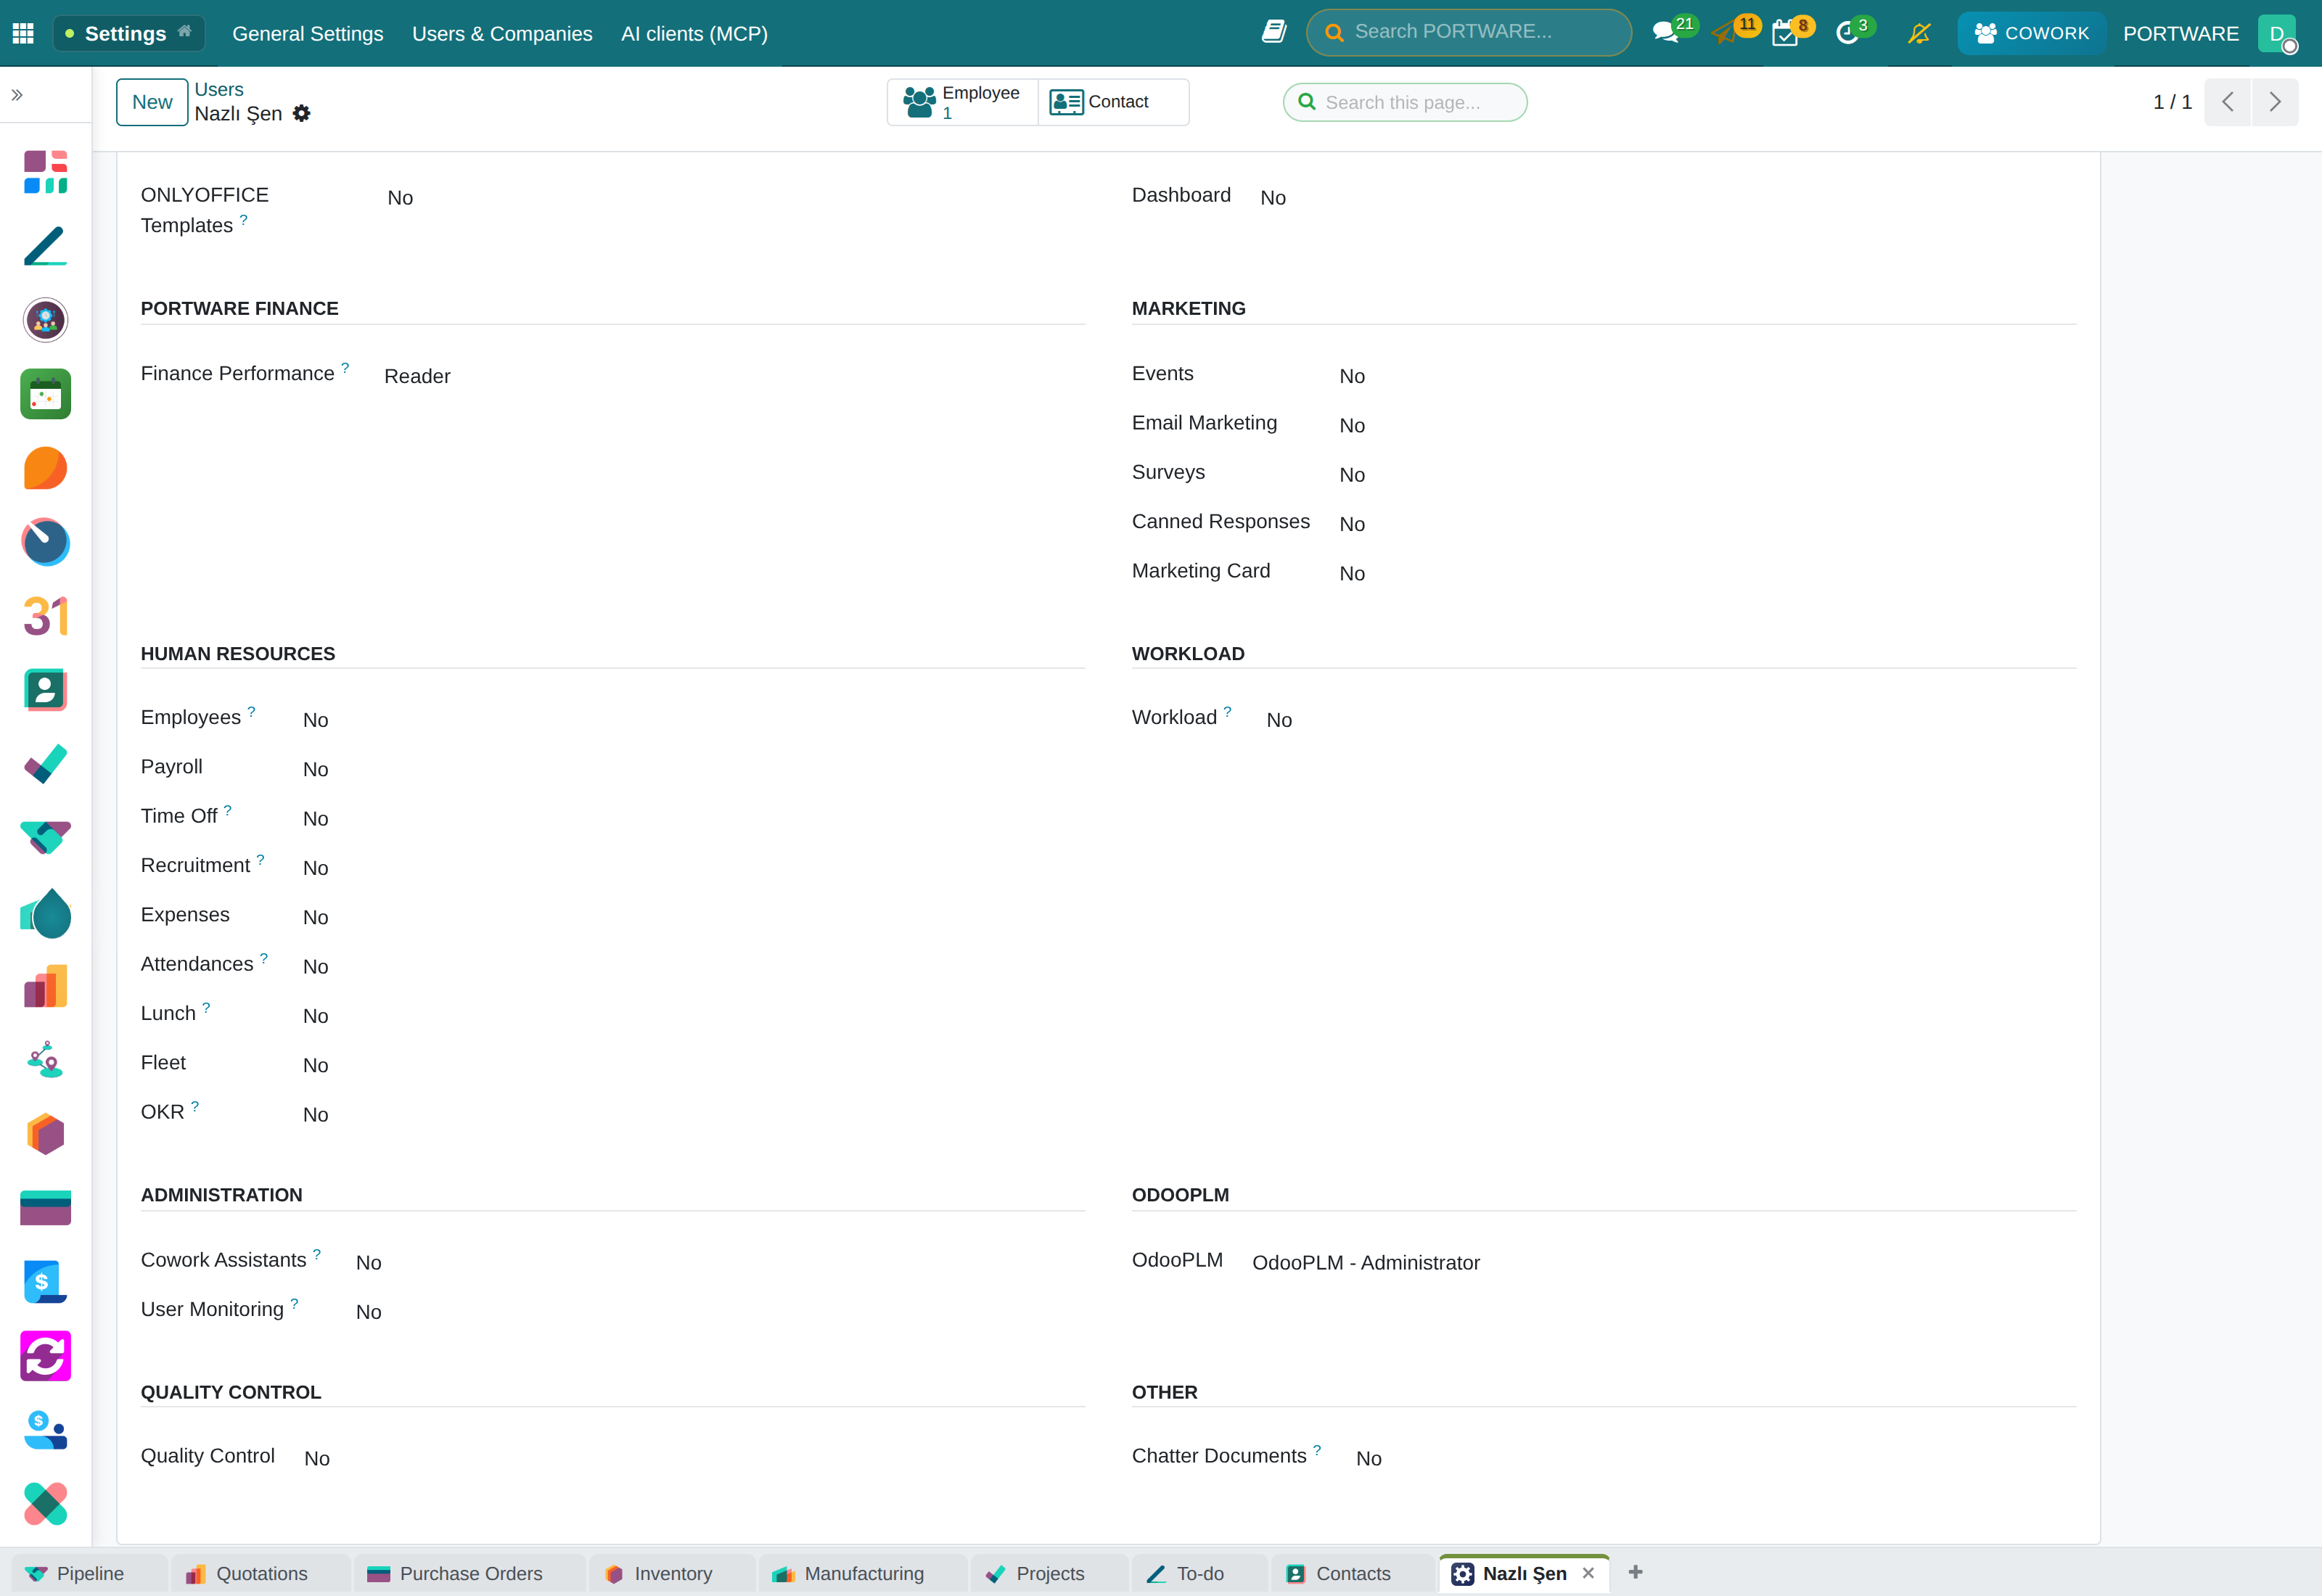This screenshot has height=1596, width=2322.
Task: Open the Contact smart button
Action: pos(1113,102)
